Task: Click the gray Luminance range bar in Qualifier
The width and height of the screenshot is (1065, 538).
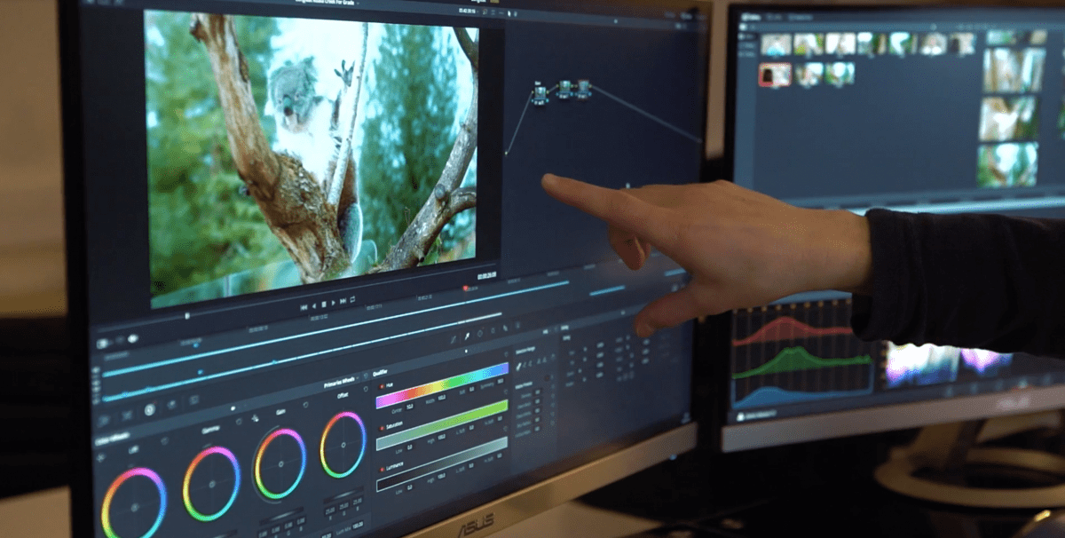Action: [442, 464]
